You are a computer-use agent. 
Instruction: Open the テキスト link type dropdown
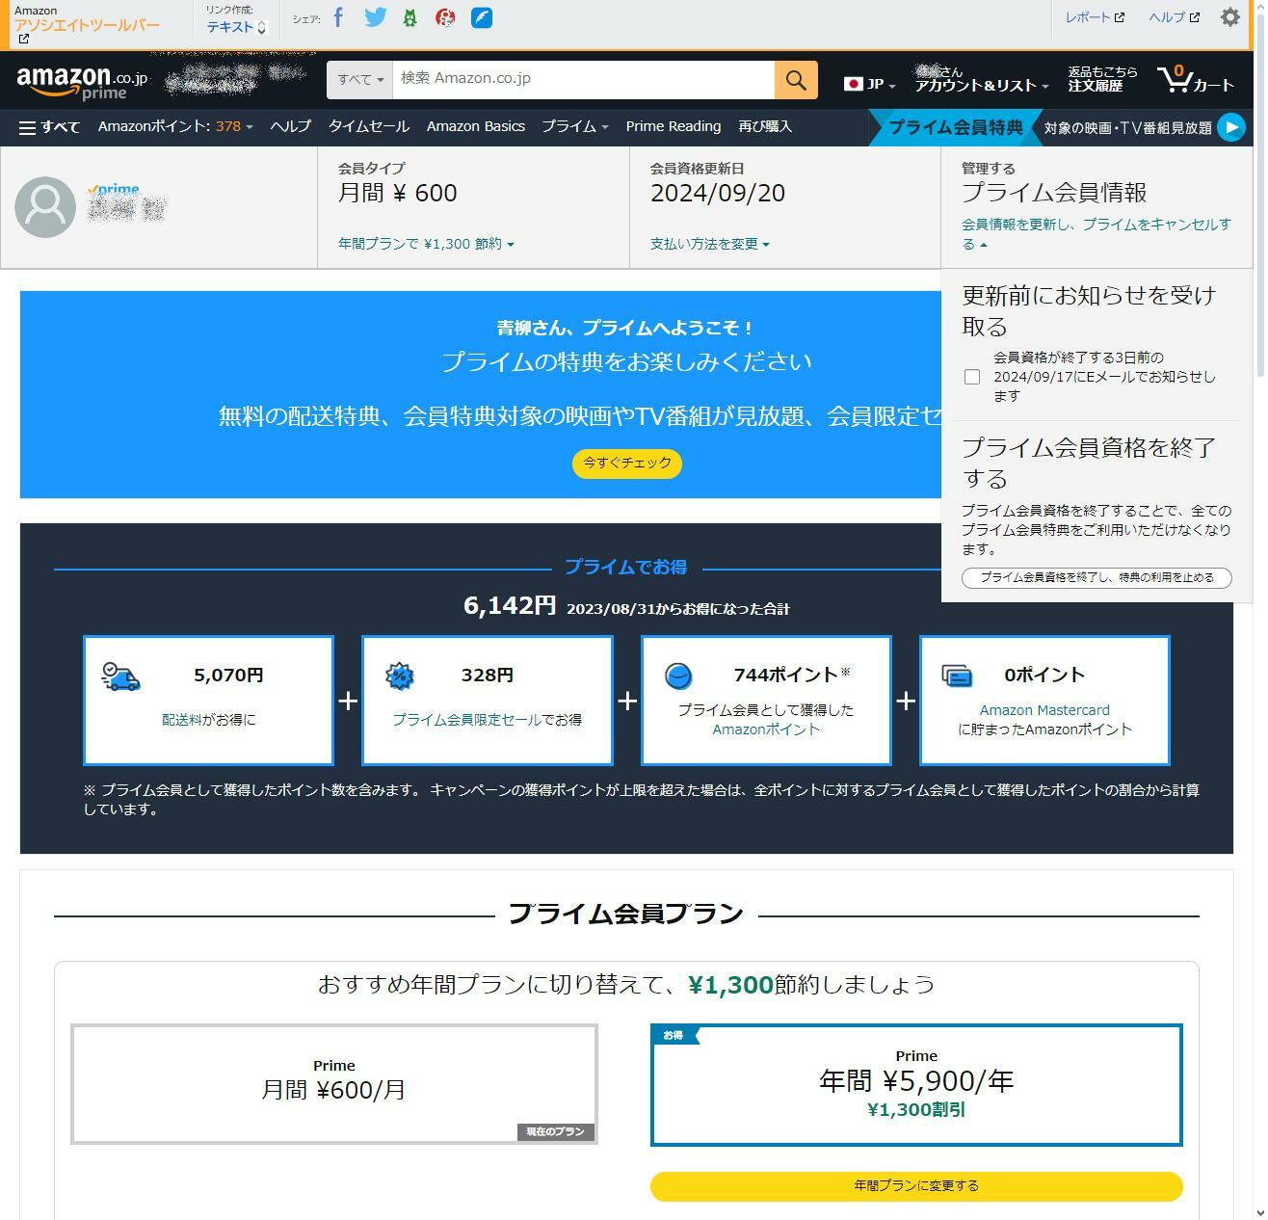(x=236, y=27)
